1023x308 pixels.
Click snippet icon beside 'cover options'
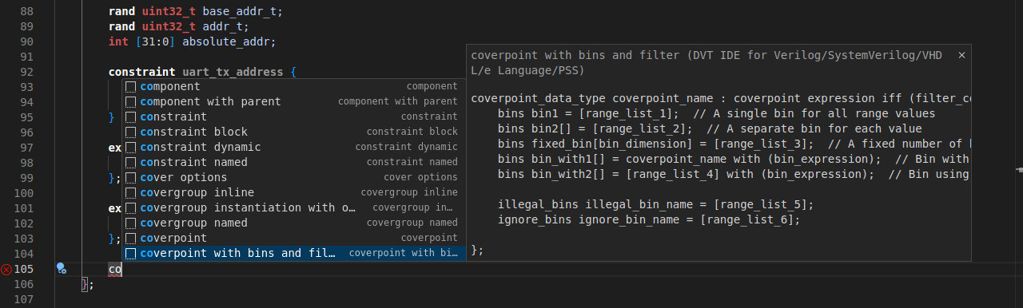coord(130,177)
